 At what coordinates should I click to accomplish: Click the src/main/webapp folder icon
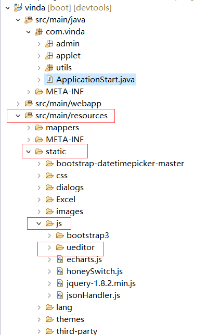29,104
